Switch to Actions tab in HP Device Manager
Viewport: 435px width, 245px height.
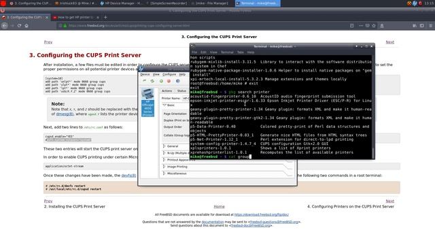tap(167, 91)
